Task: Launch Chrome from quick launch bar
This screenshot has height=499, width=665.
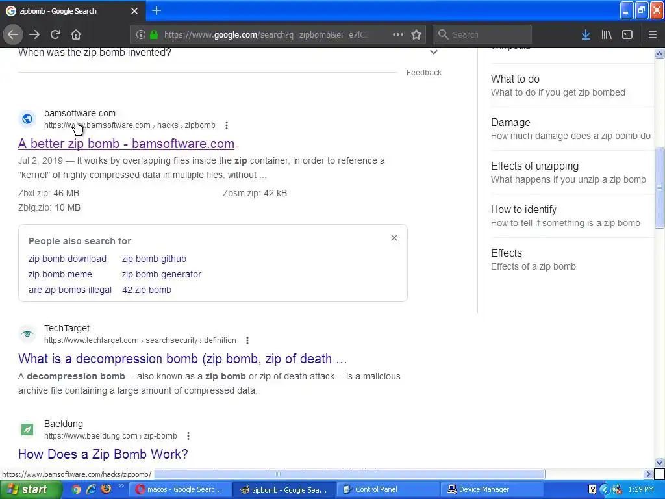Action: [76, 489]
